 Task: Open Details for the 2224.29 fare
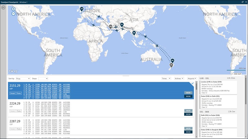coord(12,111)
